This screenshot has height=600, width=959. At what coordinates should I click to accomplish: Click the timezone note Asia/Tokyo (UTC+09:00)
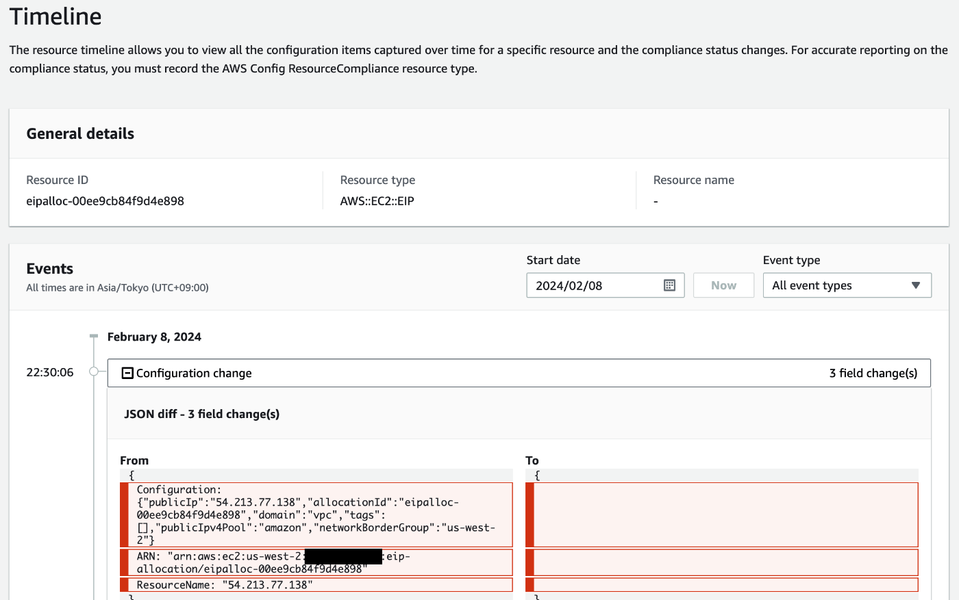click(x=117, y=288)
